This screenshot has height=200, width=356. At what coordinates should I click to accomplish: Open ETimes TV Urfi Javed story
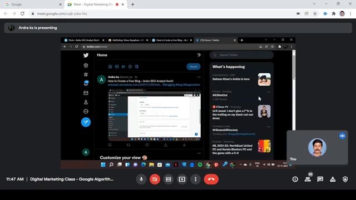pos(241,112)
